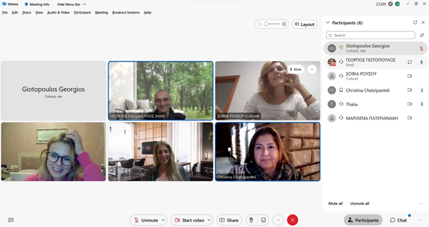Collapse the menu with Hide Menu Bar
Viewport: 429px width, 227px height.
click(72, 4)
